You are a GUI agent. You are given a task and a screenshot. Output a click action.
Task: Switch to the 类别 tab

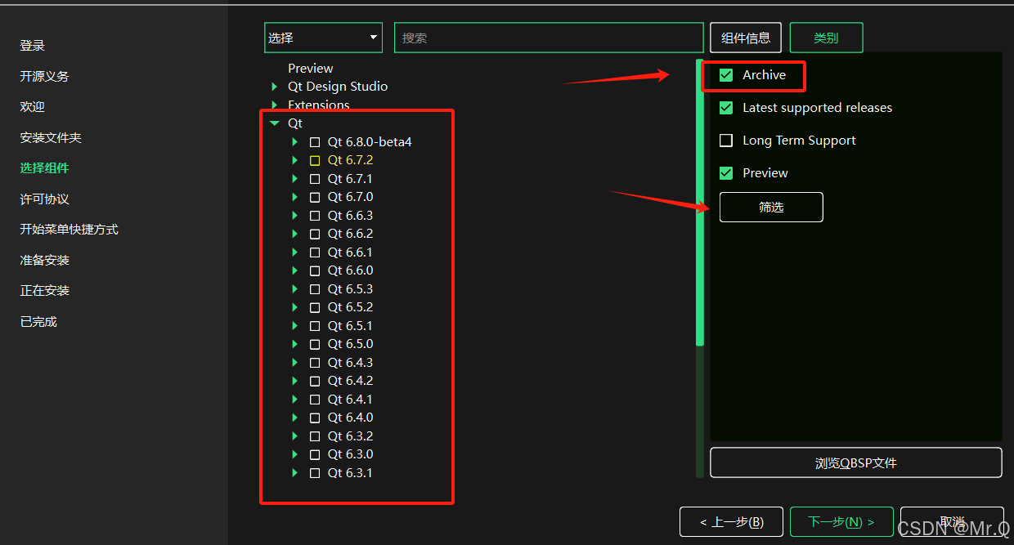click(826, 38)
